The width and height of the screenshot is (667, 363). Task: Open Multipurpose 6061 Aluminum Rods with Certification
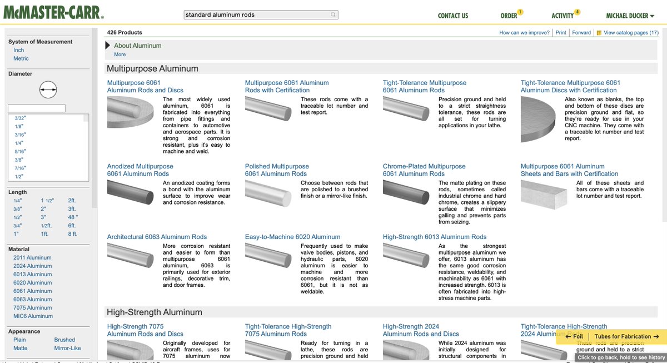pos(287,87)
